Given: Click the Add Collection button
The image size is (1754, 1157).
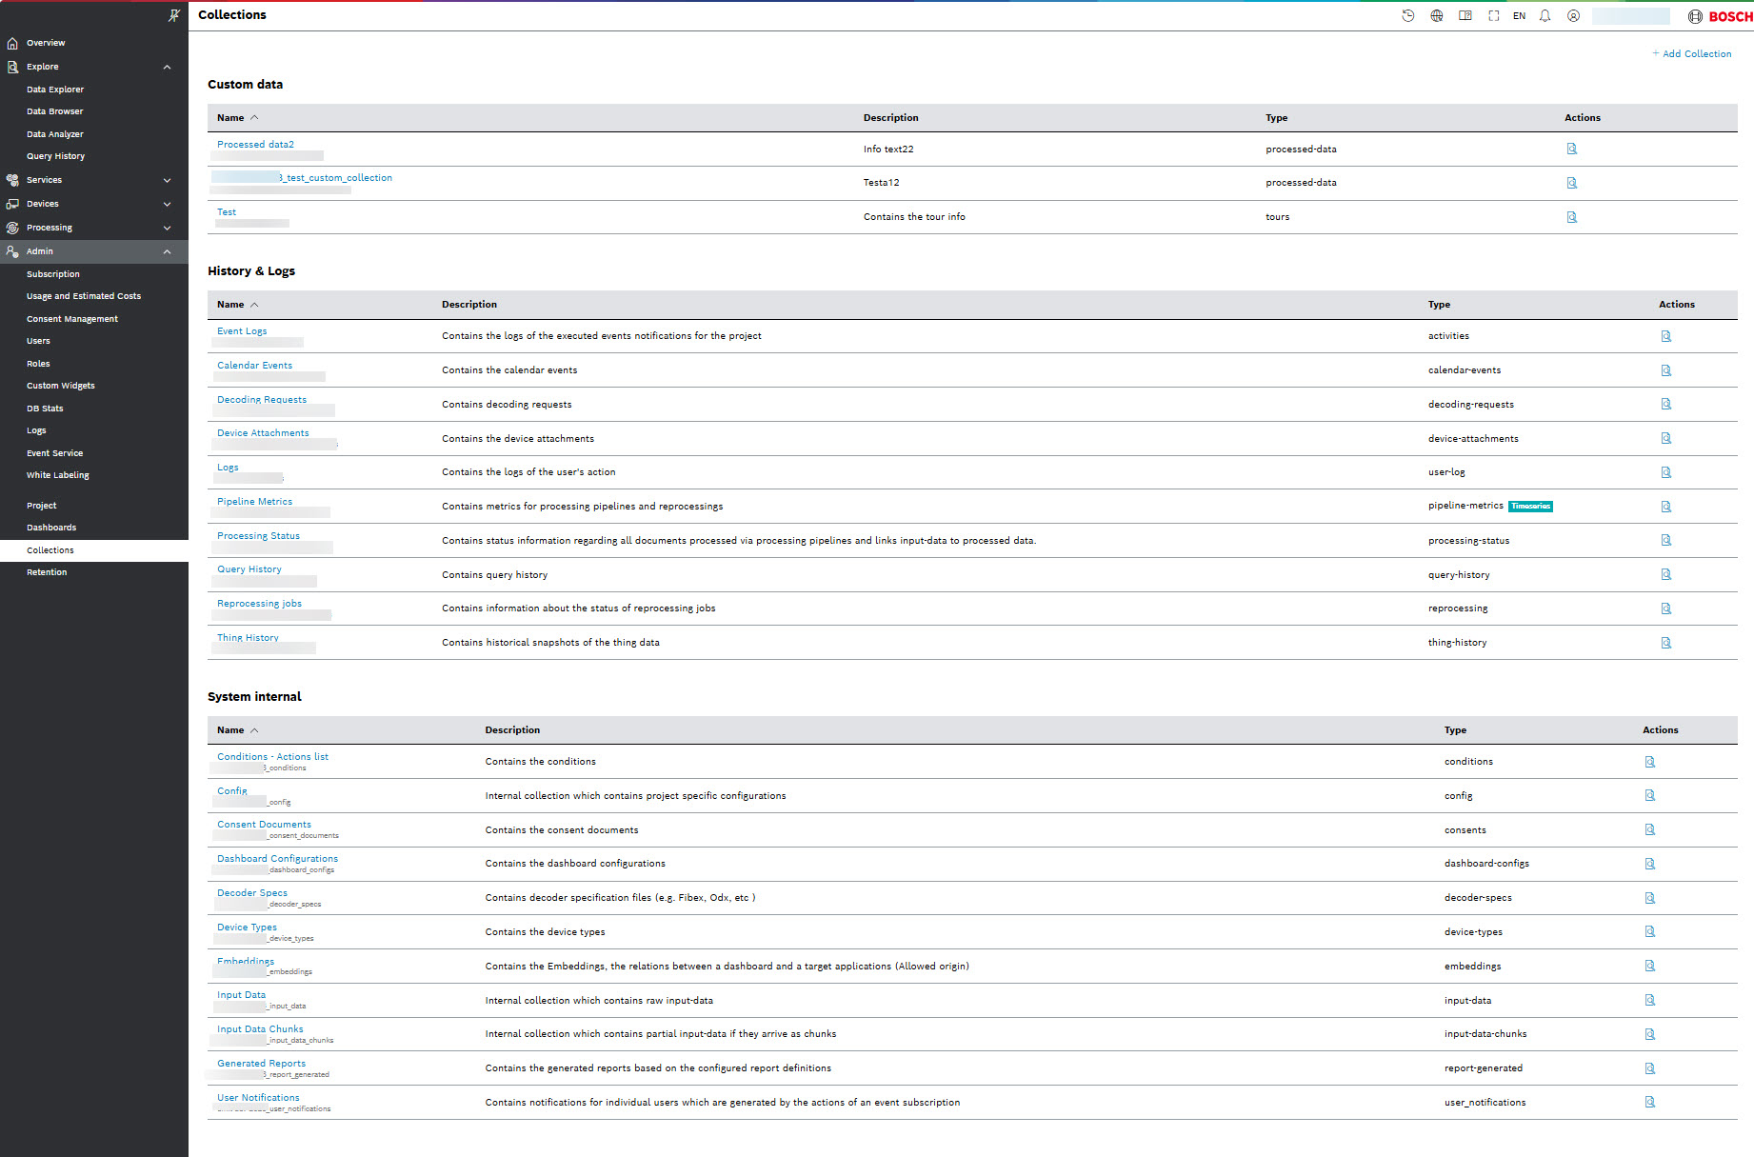Looking at the screenshot, I should [x=1691, y=54].
